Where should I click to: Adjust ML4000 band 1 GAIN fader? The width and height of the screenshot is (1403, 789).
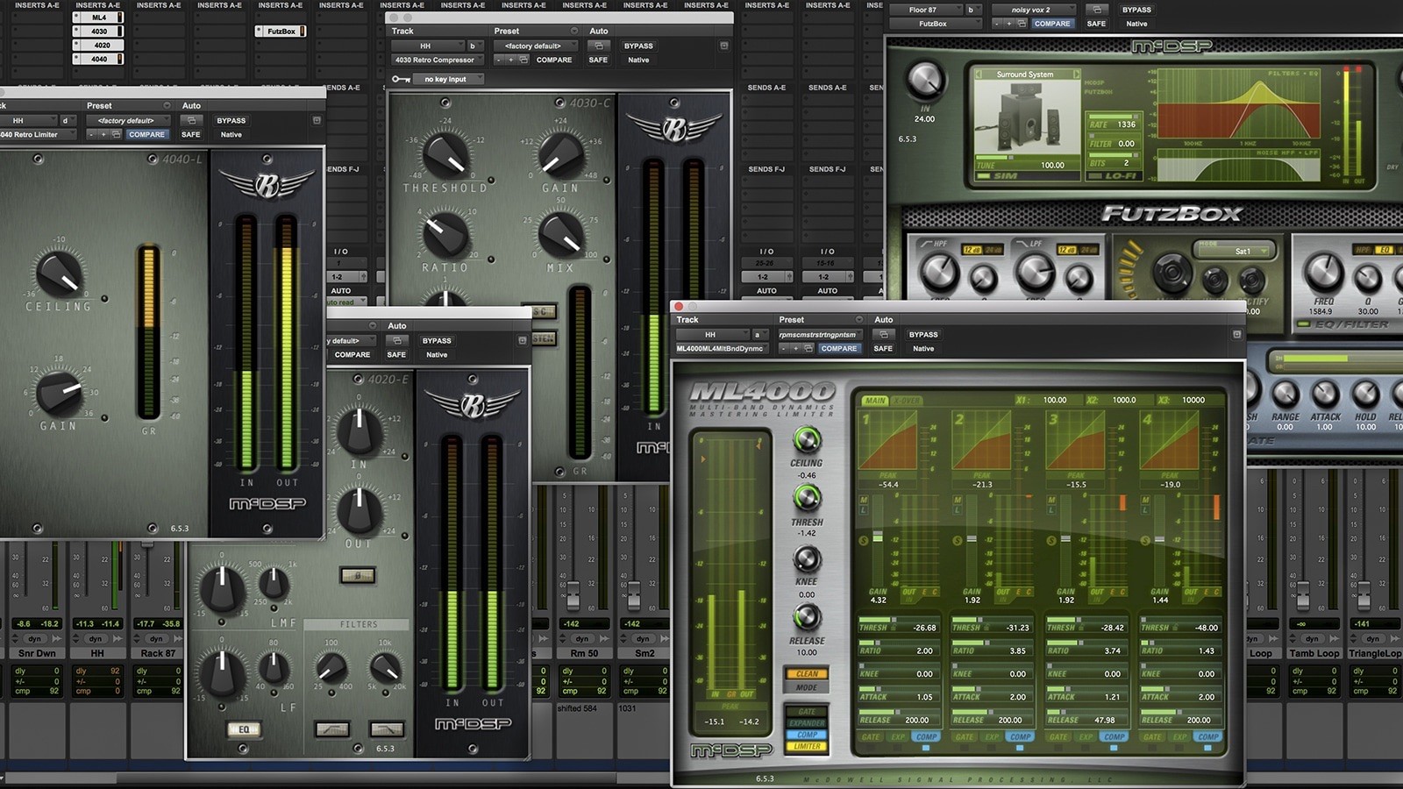[877, 537]
